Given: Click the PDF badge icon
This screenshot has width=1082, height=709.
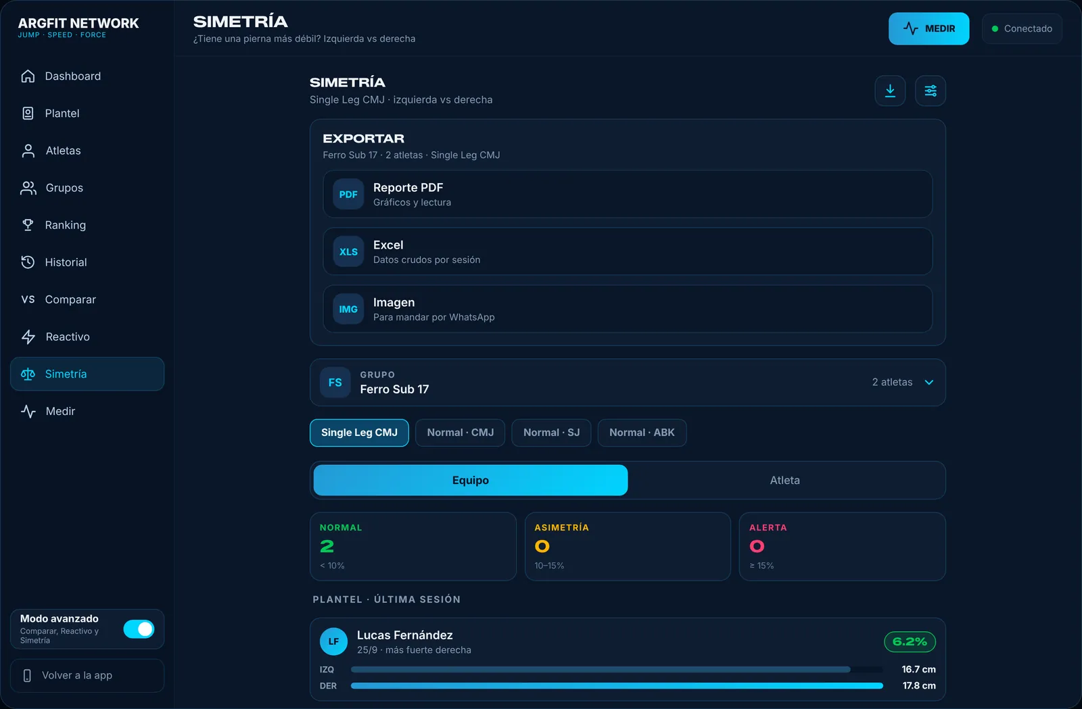Looking at the screenshot, I should [348, 194].
